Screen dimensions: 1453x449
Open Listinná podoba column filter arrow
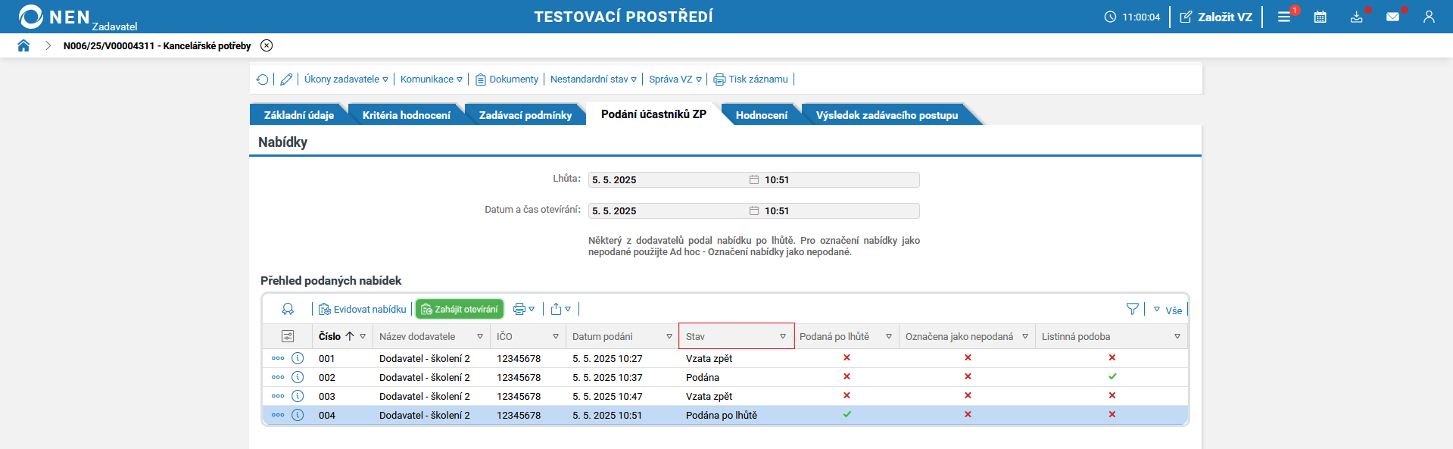pyautogui.click(x=1177, y=336)
